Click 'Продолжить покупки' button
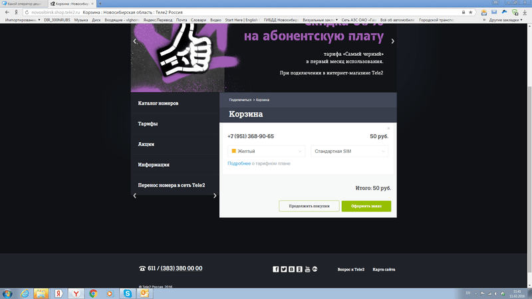Image resolution: width=532 pixels, height=299 pixels. pyautogui.click(x=309, y=206)
